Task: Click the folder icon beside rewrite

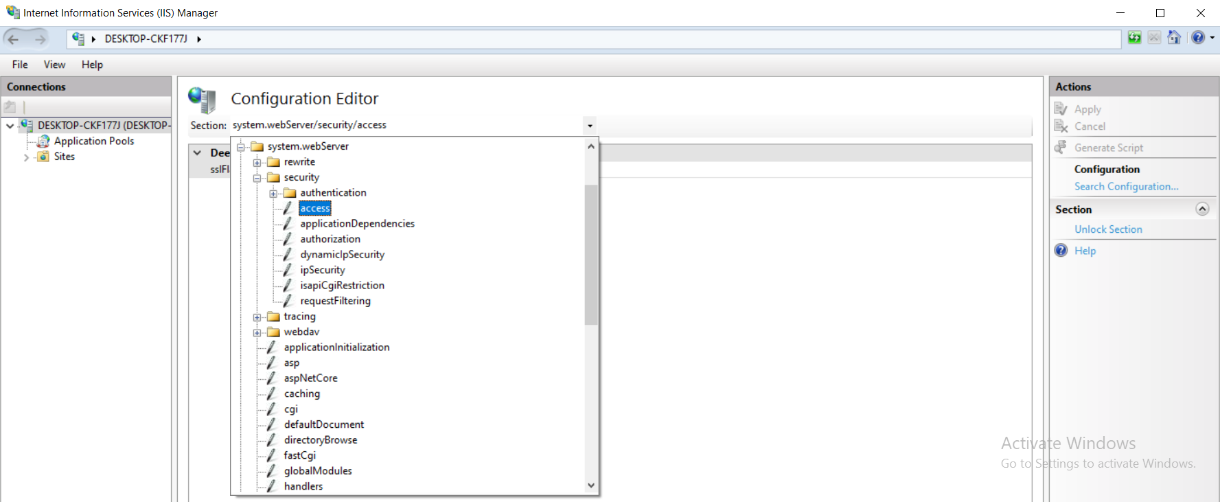Action: point(274,162)
